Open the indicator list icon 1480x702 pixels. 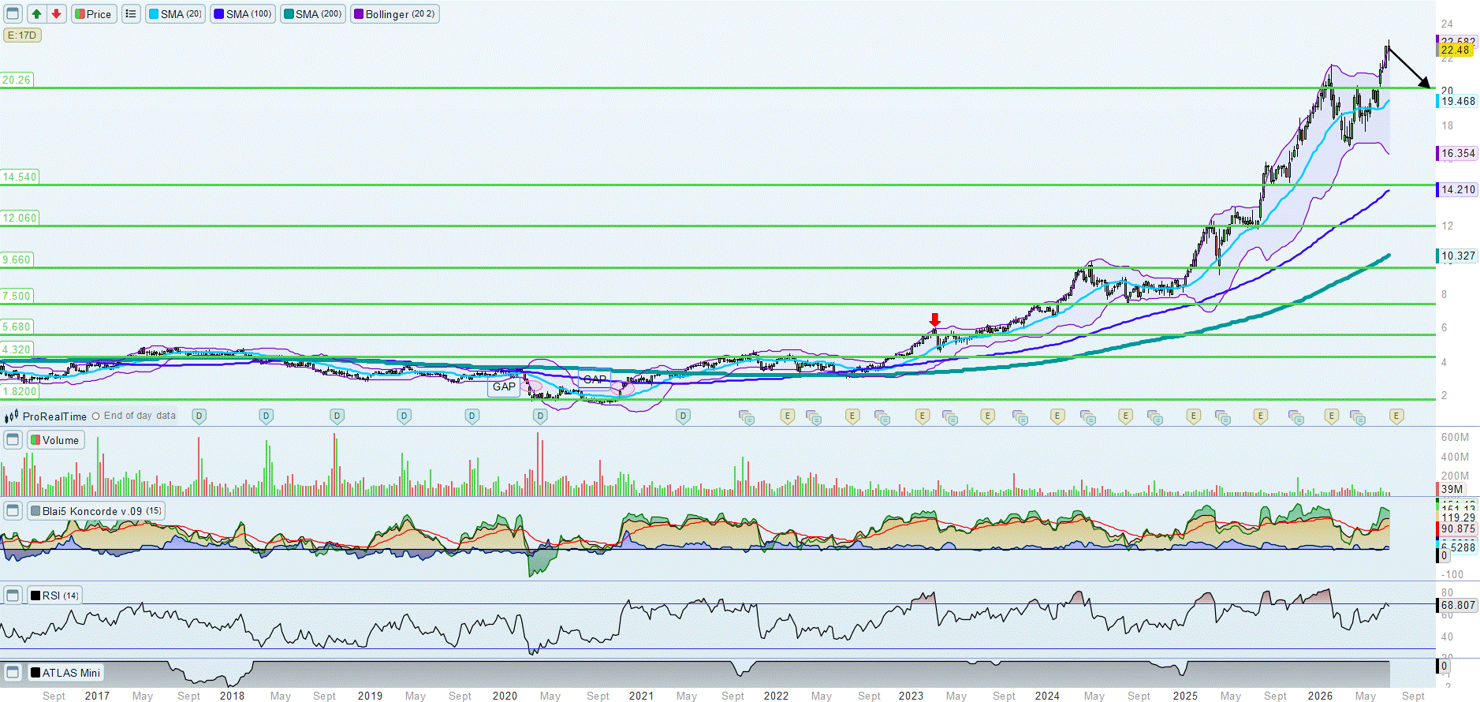[131, 13]
